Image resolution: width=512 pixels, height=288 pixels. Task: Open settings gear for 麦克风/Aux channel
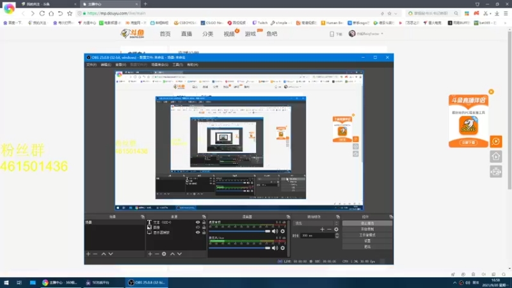point(283,248)
